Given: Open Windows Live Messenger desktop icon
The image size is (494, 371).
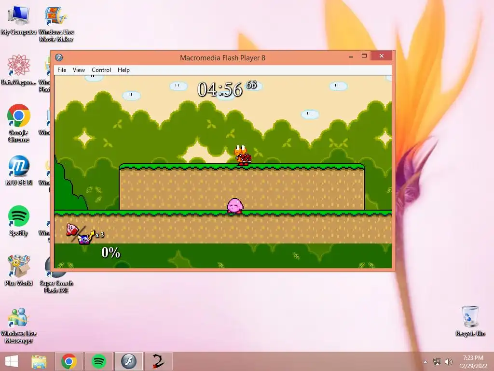Looking at the screenshot, I should (19, 326).
